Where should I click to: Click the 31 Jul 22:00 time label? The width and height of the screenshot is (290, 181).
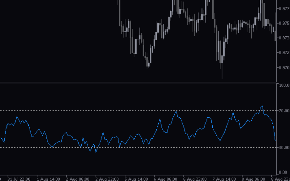tap(19, 179)
